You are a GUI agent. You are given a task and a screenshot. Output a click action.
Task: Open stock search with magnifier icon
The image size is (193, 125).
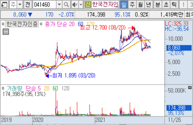[x=66, y=4]
